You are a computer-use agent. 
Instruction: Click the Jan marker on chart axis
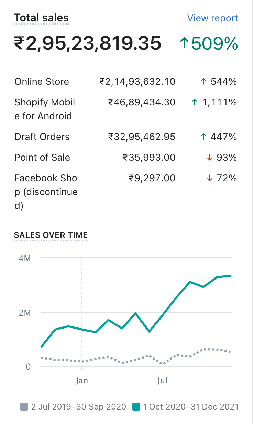[82, 381]
